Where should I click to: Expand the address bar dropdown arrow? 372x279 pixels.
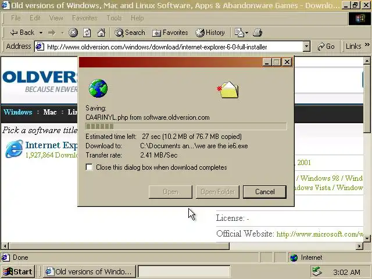(x=306, y=46)
